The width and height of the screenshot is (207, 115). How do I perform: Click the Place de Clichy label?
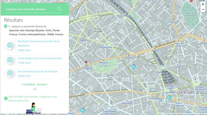coord(179,45)
